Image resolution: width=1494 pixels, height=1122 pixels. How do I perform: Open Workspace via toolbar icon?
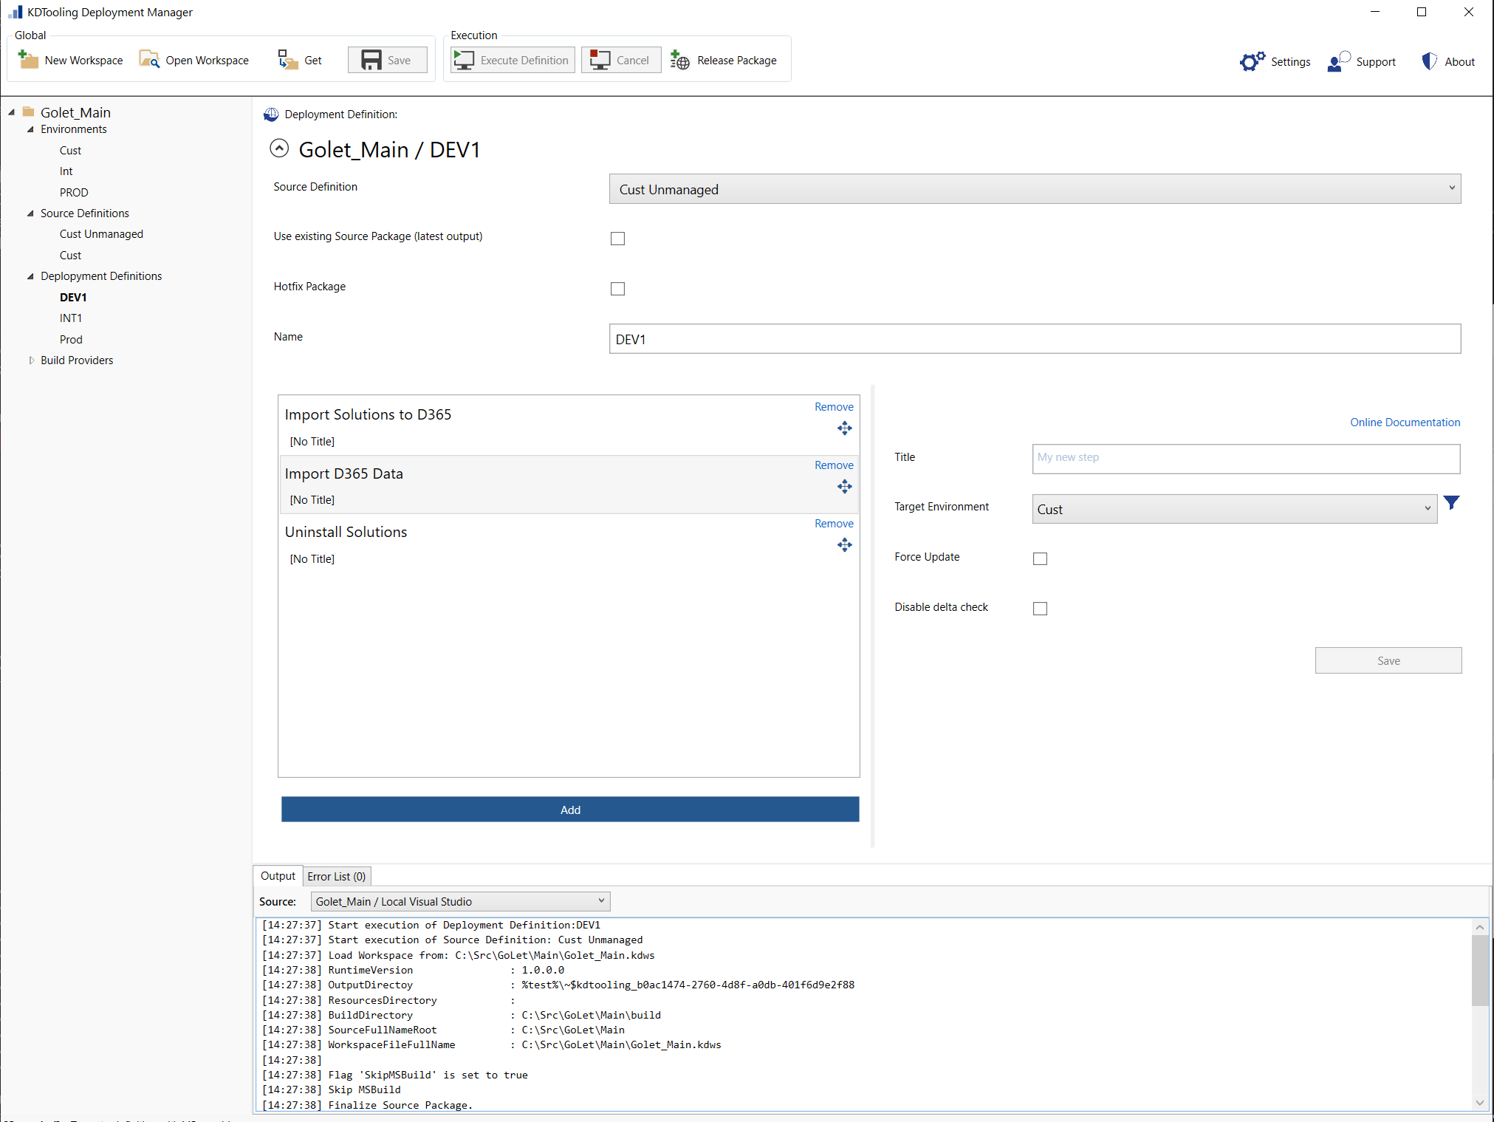(149, 60)
